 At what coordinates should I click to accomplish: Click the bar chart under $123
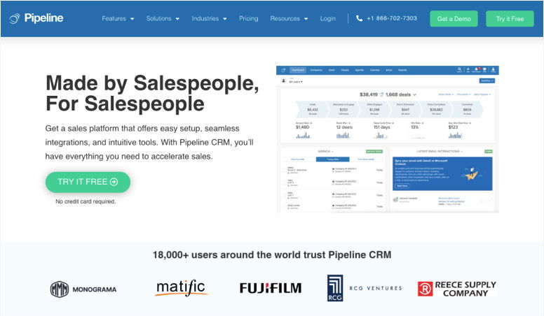coord(455,136)
